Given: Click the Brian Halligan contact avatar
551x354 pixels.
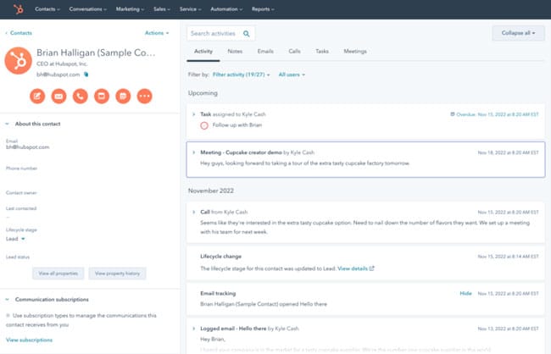Looking at the screenshot, I should [x=19, y=61].
